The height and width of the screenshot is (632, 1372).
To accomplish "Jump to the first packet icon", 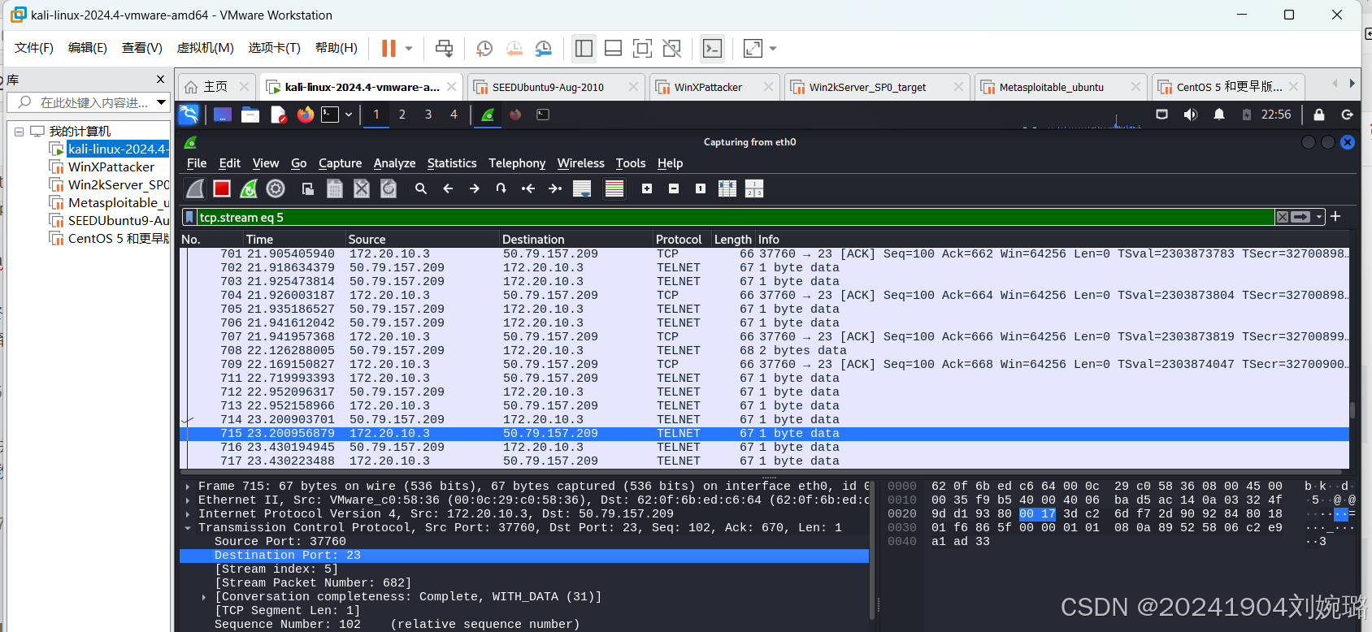I will click(528, 188).
